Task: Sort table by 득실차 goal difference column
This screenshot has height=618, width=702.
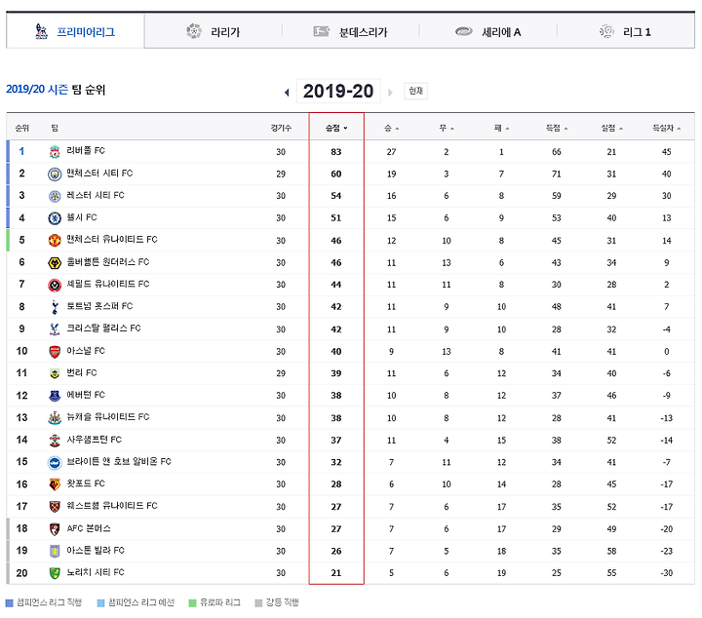Action: 667,128
